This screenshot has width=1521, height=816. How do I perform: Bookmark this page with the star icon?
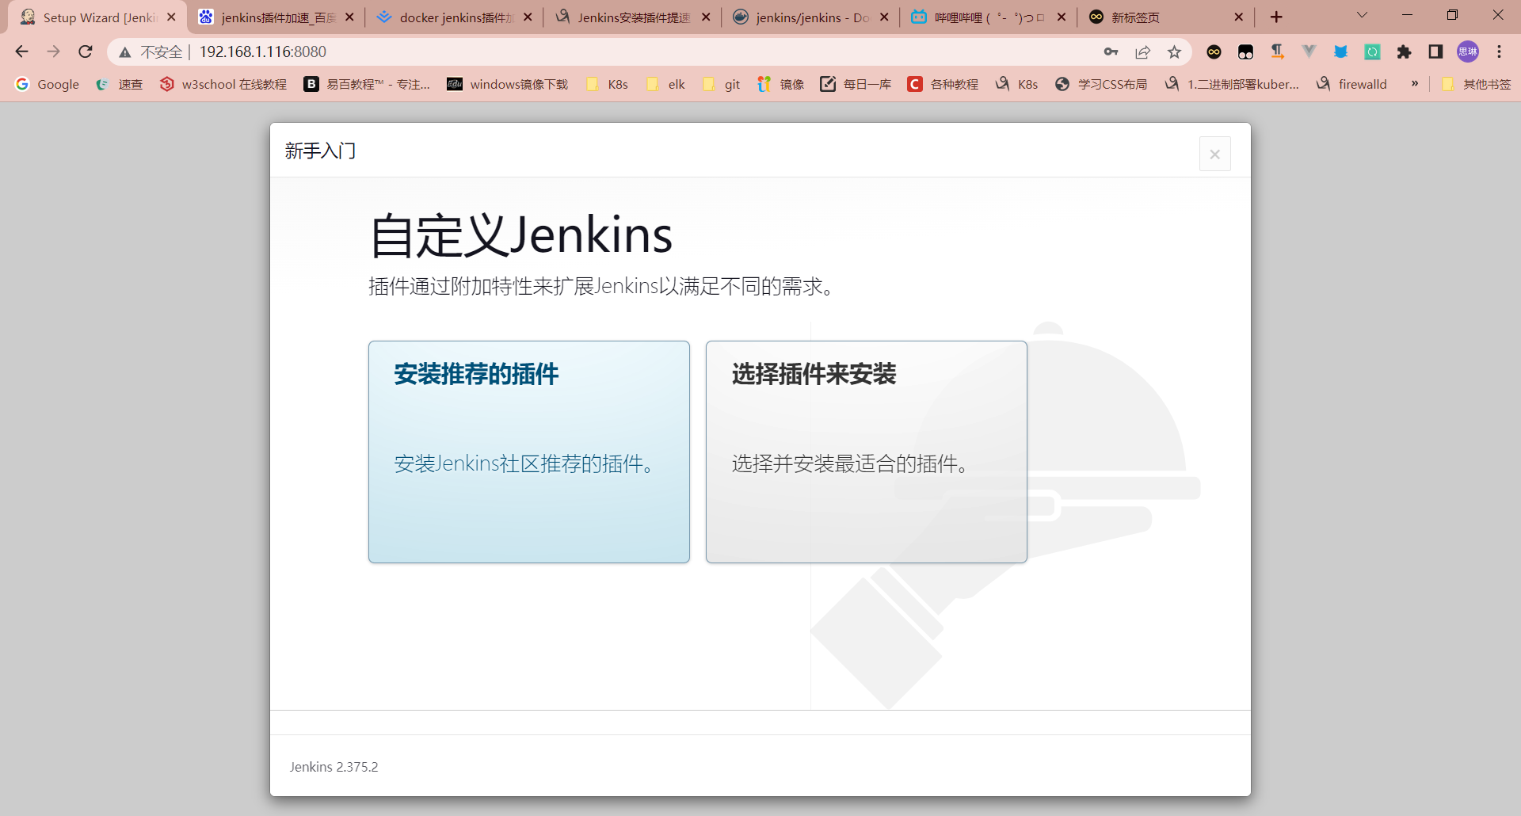1174,51
